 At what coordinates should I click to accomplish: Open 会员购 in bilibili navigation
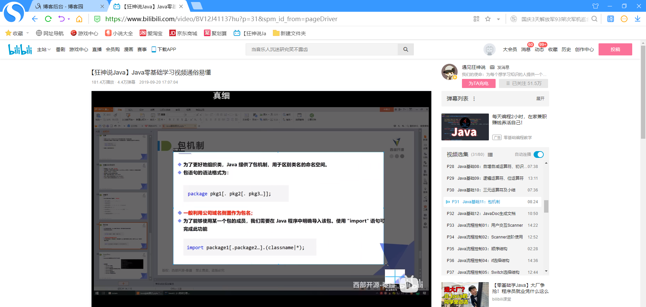pos(113,49)
